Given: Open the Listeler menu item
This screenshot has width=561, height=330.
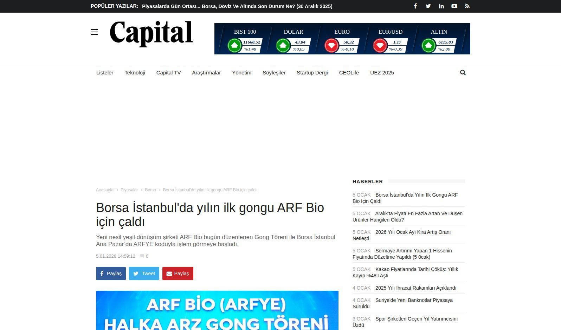Looking at the screenshot, I should click(x=105, y=73).
